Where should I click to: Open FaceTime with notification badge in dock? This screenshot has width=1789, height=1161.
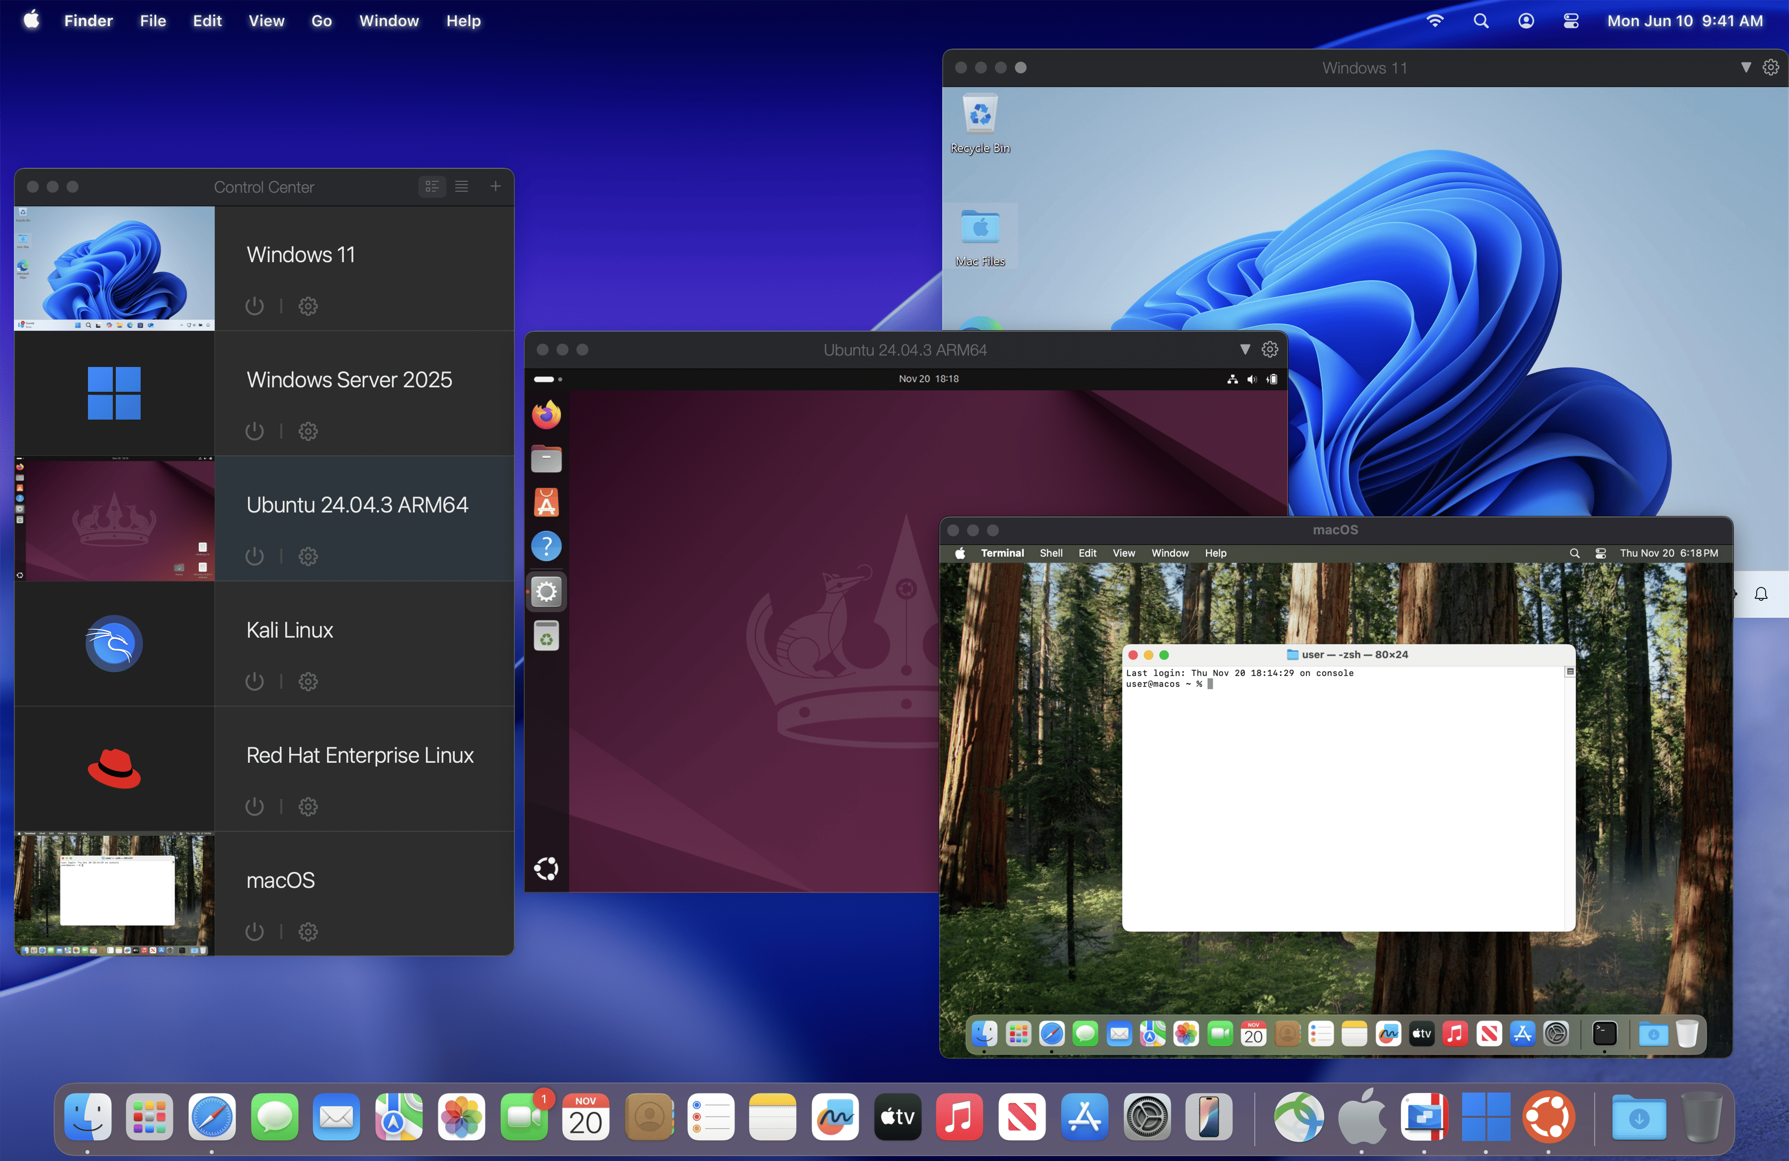point(525,1117)
